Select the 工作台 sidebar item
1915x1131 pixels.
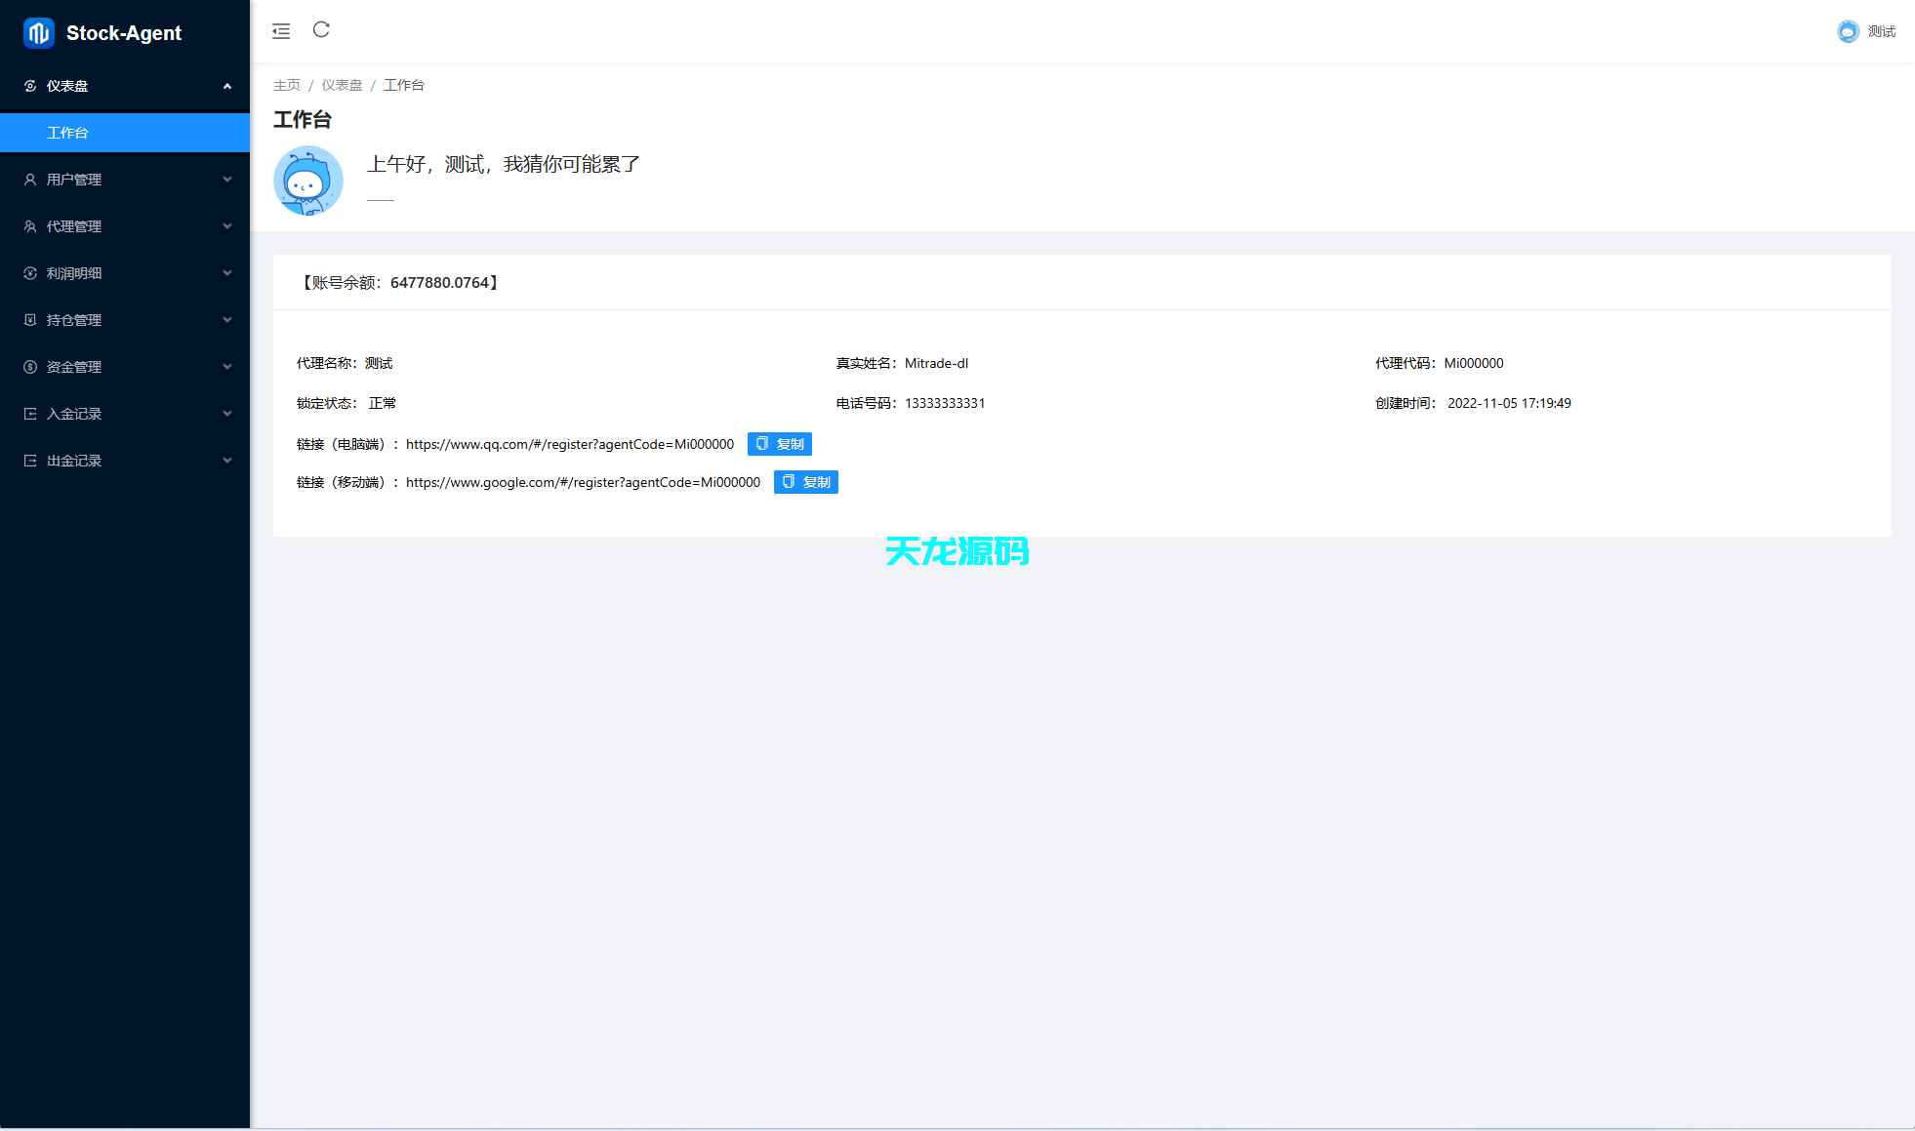point(68,133)
